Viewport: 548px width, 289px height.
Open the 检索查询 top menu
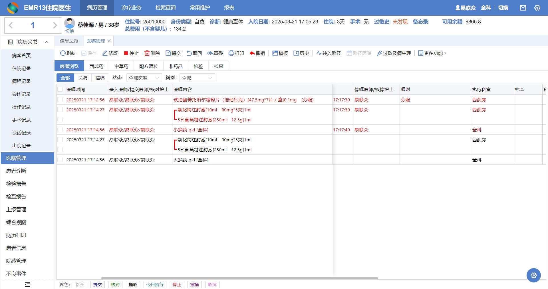coord(166,8)
